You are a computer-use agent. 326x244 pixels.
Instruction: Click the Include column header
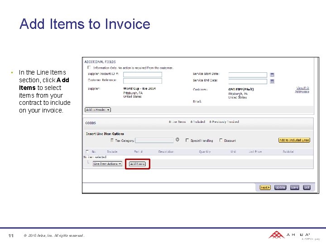pyautogui.click(x=112, y=152)
